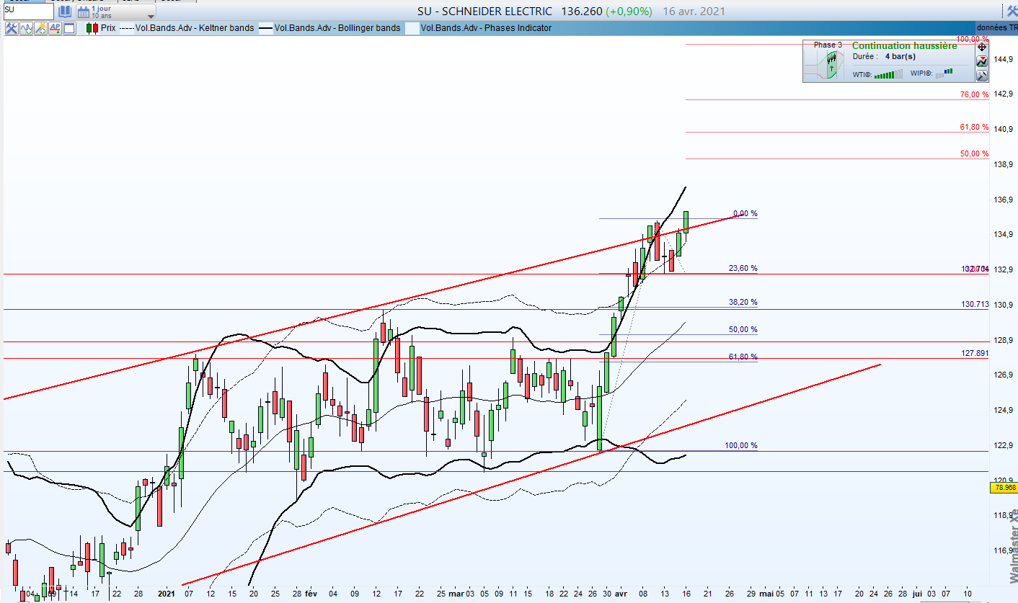Click the '2021' label on date axis
The width and height of the screenshot is (1018, 603).
click(x=166, y=594)
